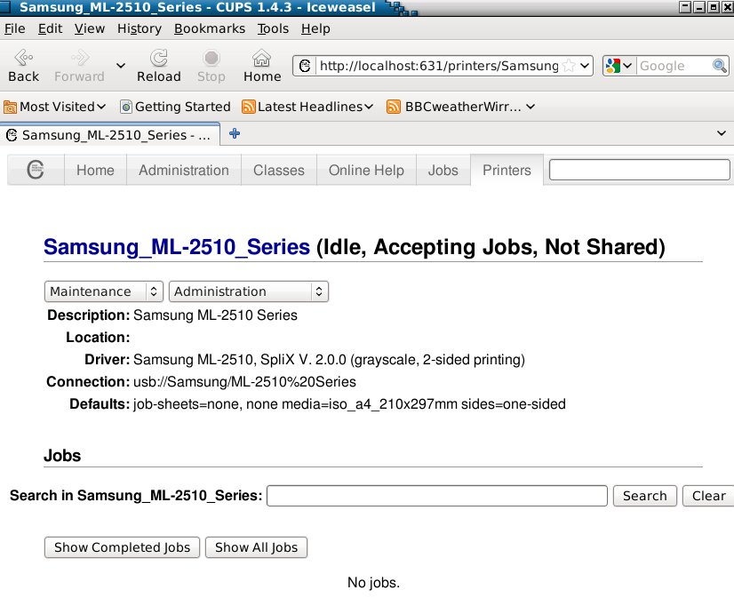This screenshot has height=598, width=734.
Task: Go to CUPS Home tab
Action: tap(95, 170)
